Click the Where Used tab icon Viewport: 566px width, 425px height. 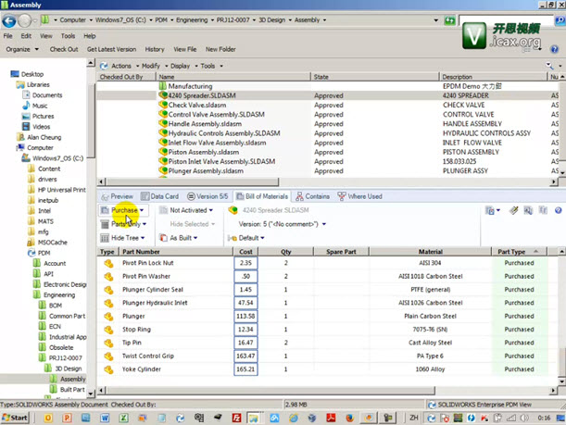coord(341,196)
